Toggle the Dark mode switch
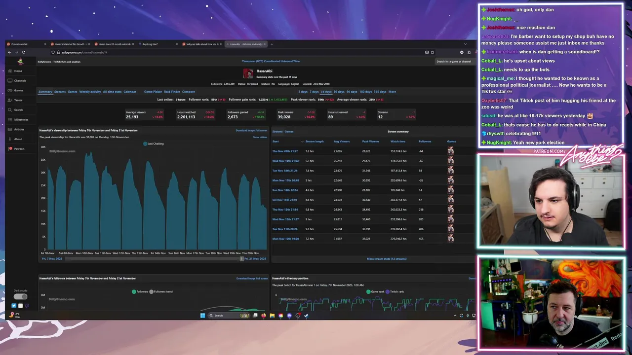The width and height of the screenshot is (632, 355). pos(20,297)
